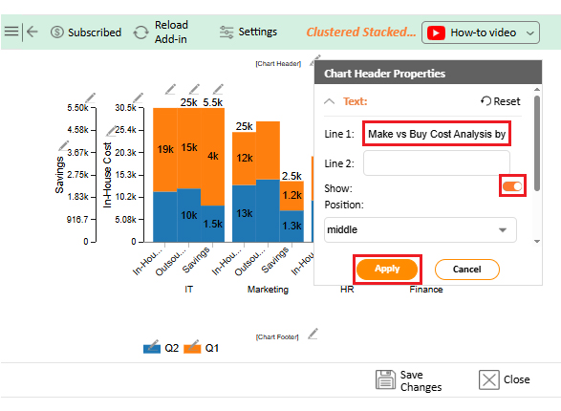Toggle the Show header switch
The width and height of the screenshot is (561, 411).
click(x=512, y=186)
